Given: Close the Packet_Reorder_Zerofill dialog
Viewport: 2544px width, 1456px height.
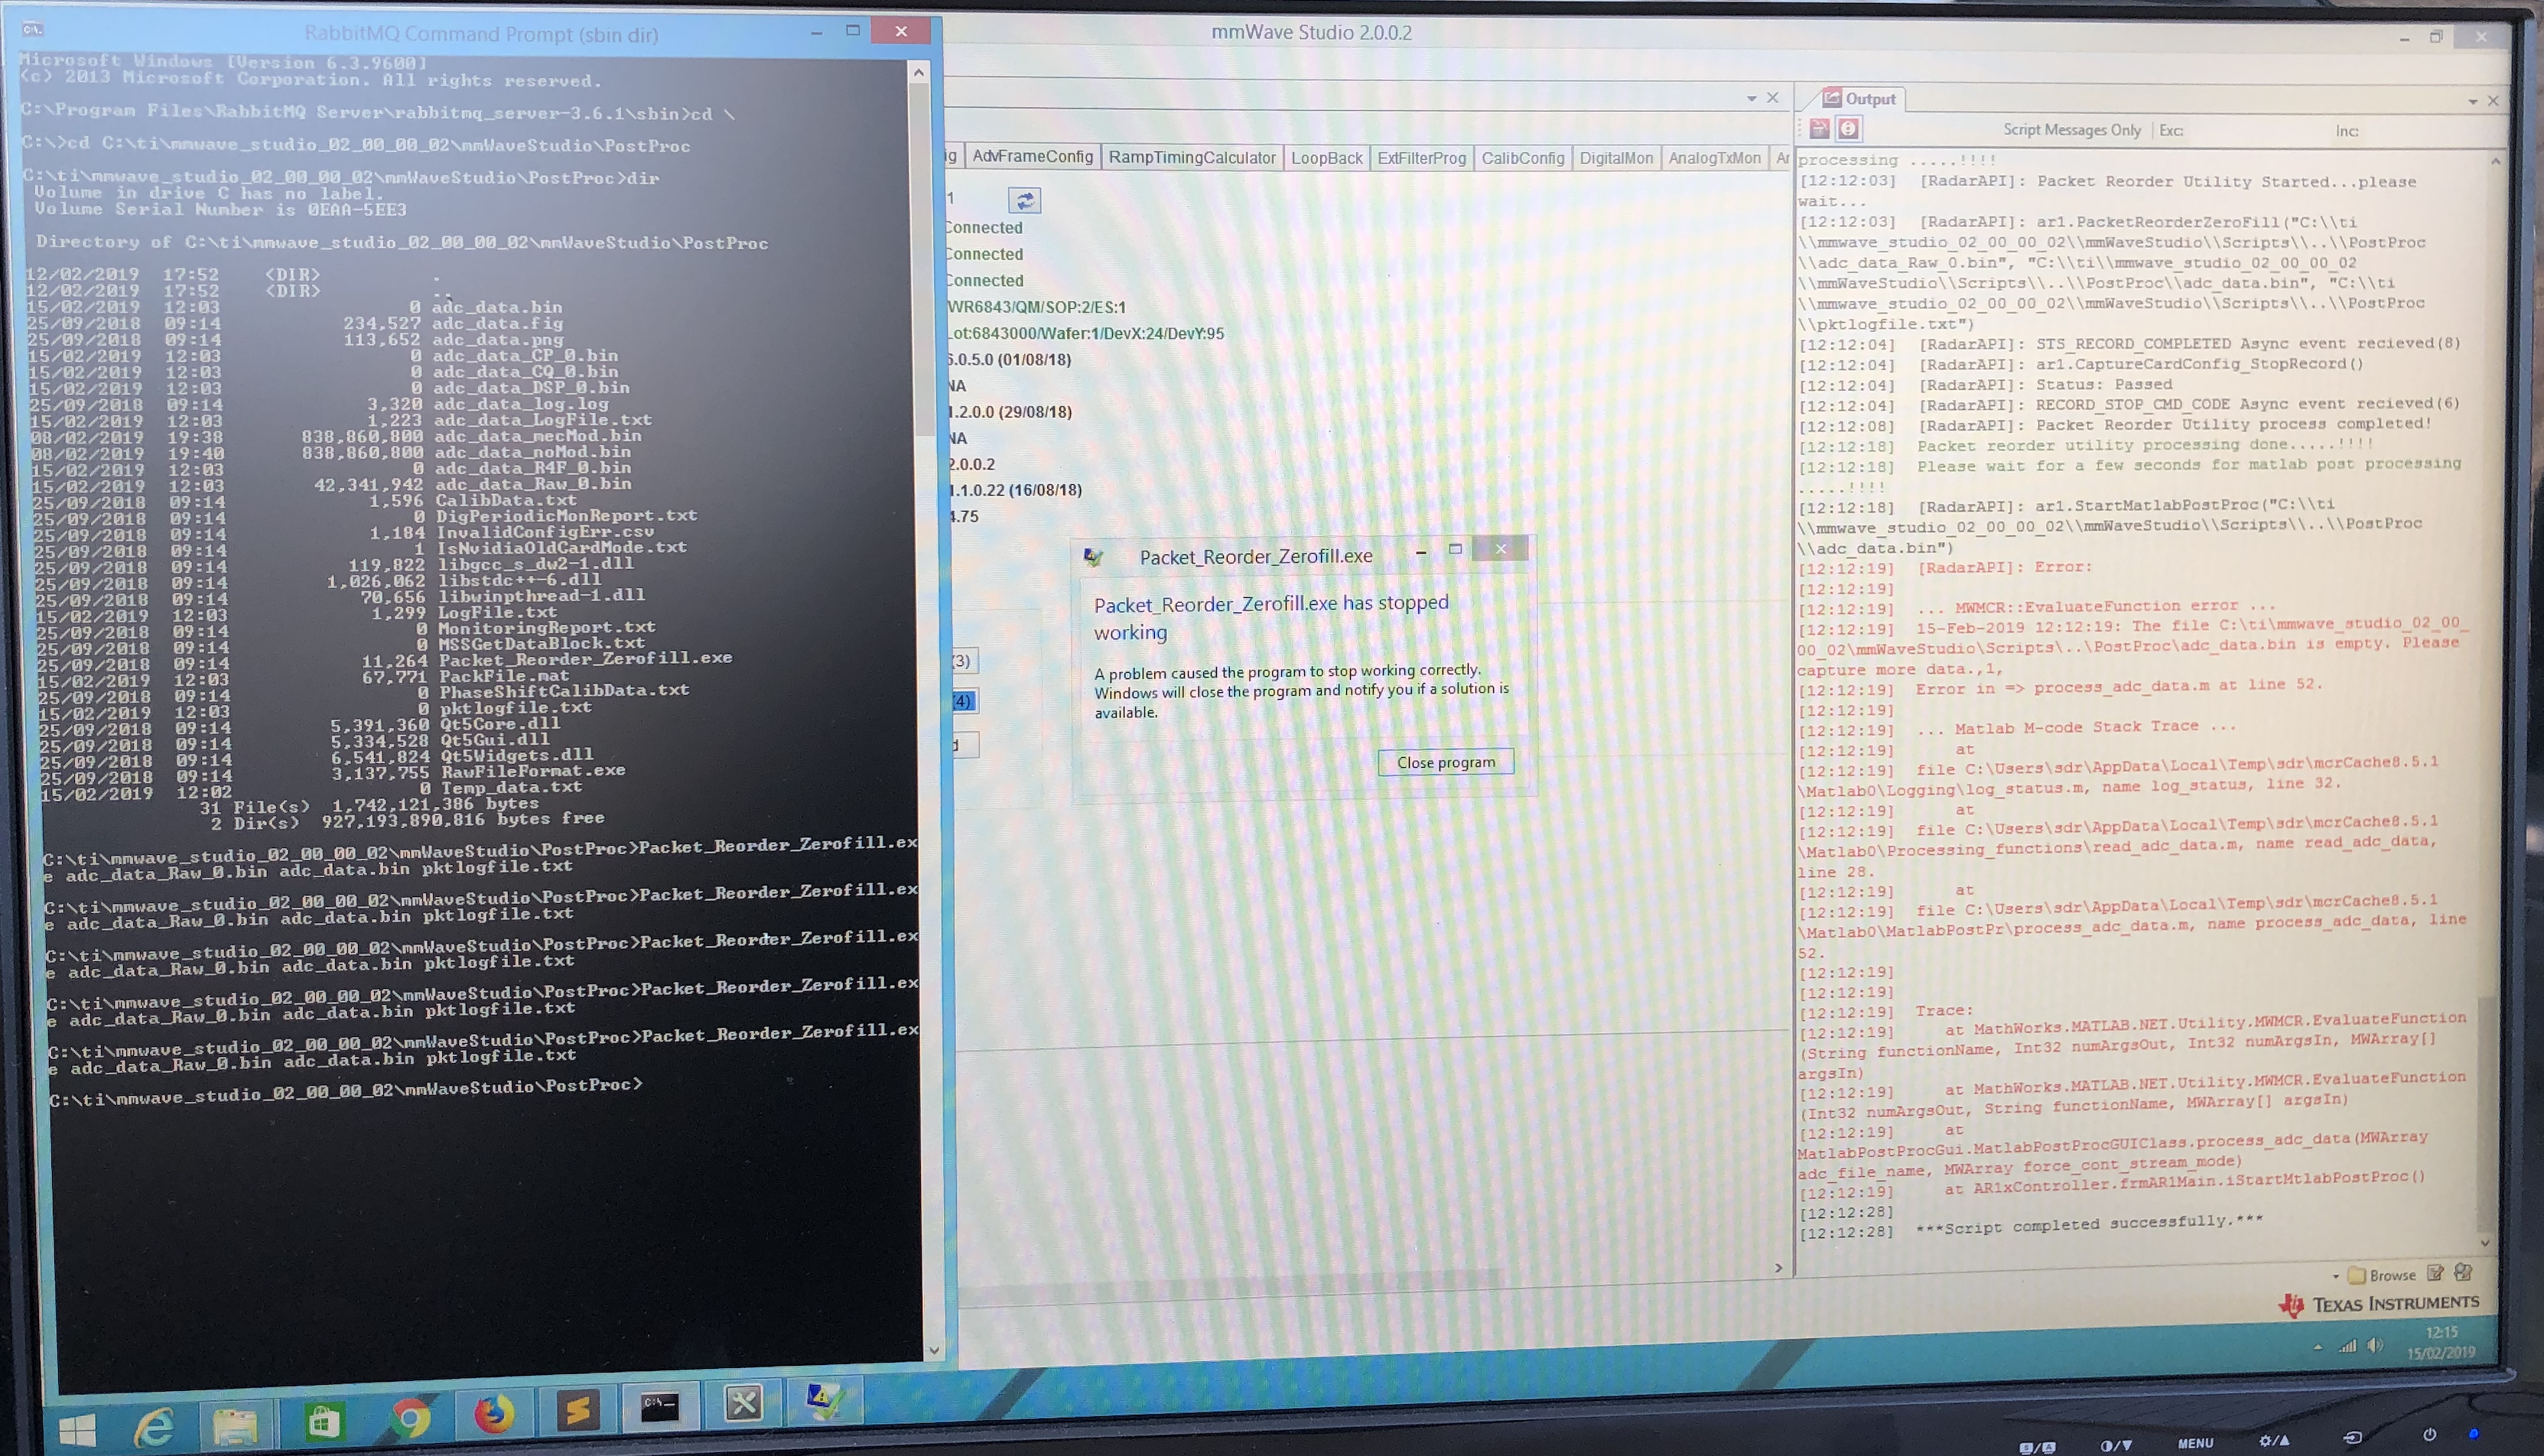Looking at the screenshot, I should click(x=1499, y=548).
